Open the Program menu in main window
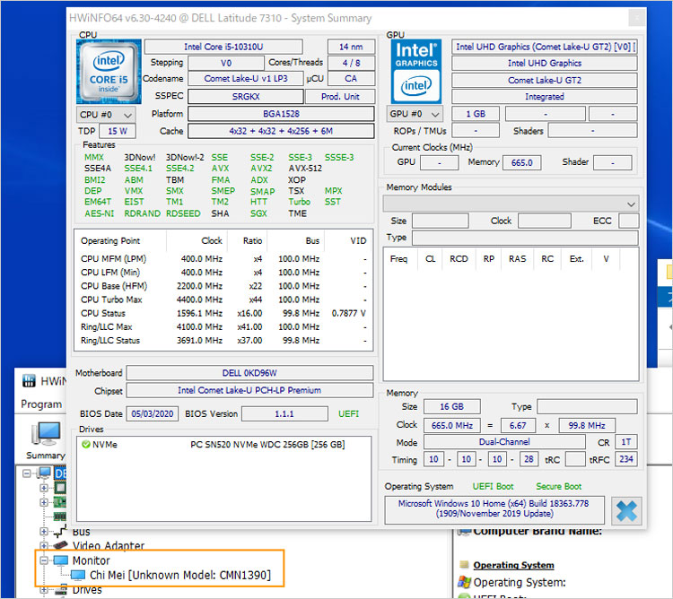 click(41, 404)
